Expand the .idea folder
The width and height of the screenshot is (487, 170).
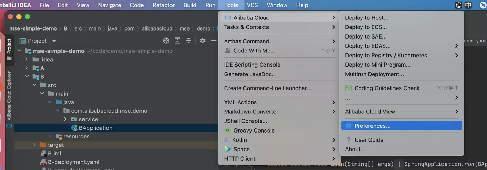(27, 59)
